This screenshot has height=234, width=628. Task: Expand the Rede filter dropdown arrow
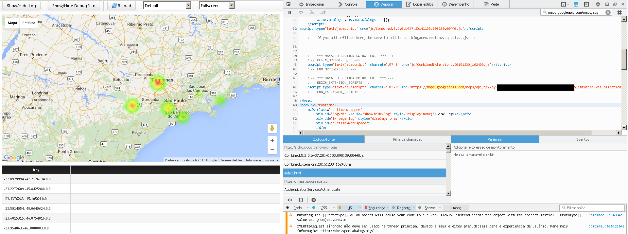pos(308,208)
